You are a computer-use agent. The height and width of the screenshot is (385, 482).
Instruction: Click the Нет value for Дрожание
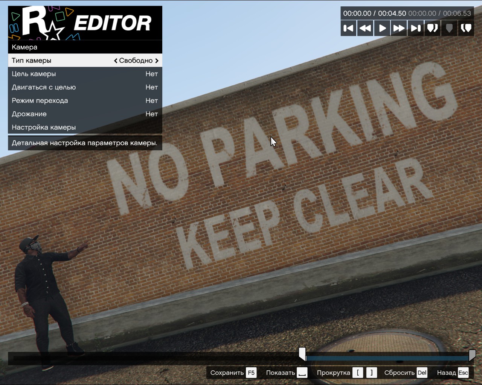click(152, 114)
